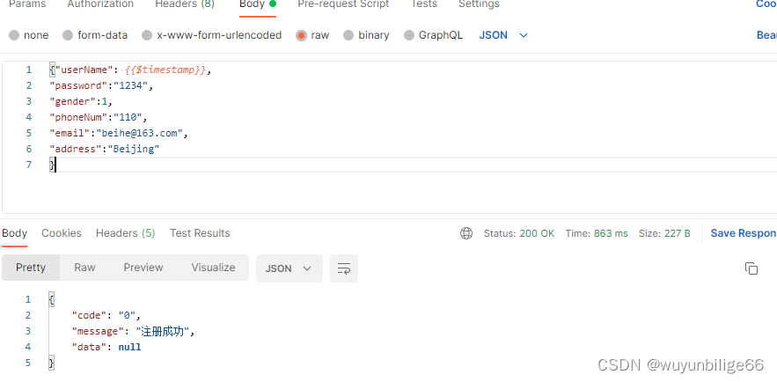
Task: Open the JSON response format dropdown
Action: coord(289,268)
